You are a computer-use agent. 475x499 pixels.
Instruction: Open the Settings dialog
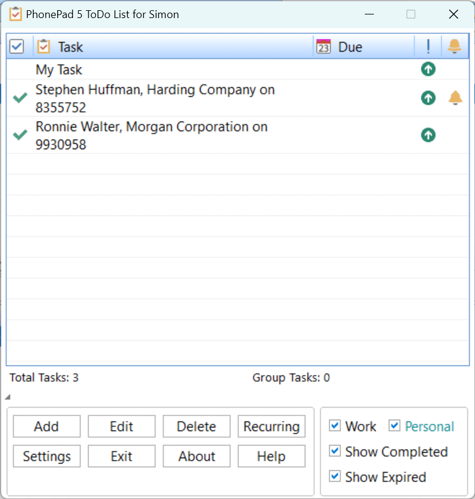pos(46,456)
